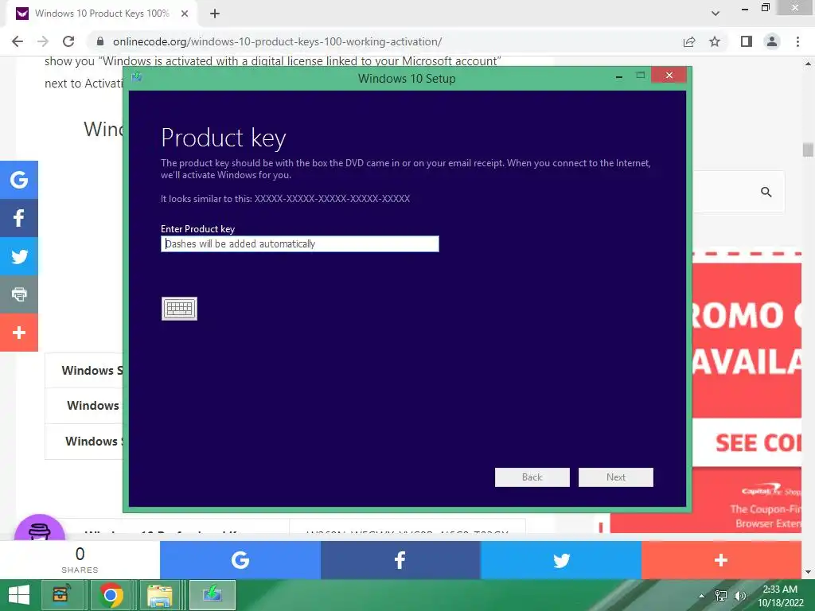Open File Explorer from the taskbar

coord(160,595)
